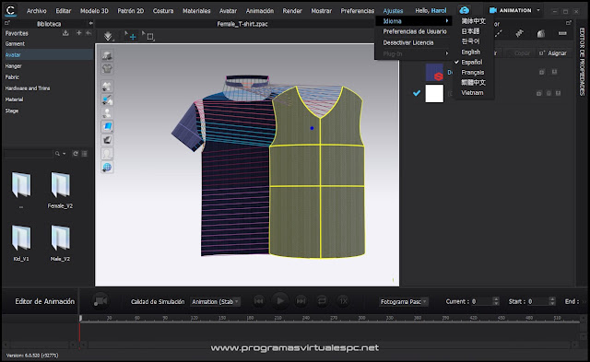Switch language to Korean 한국어
Image resolution: width=590 pixels, height=362 pixels.
(470, 41)
